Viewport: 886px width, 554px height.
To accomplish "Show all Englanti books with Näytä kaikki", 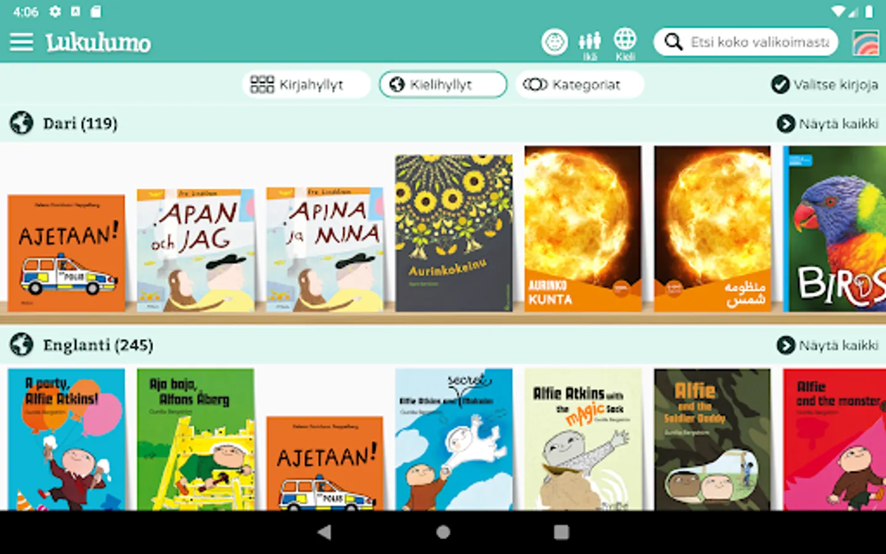I will click(828, 345).
